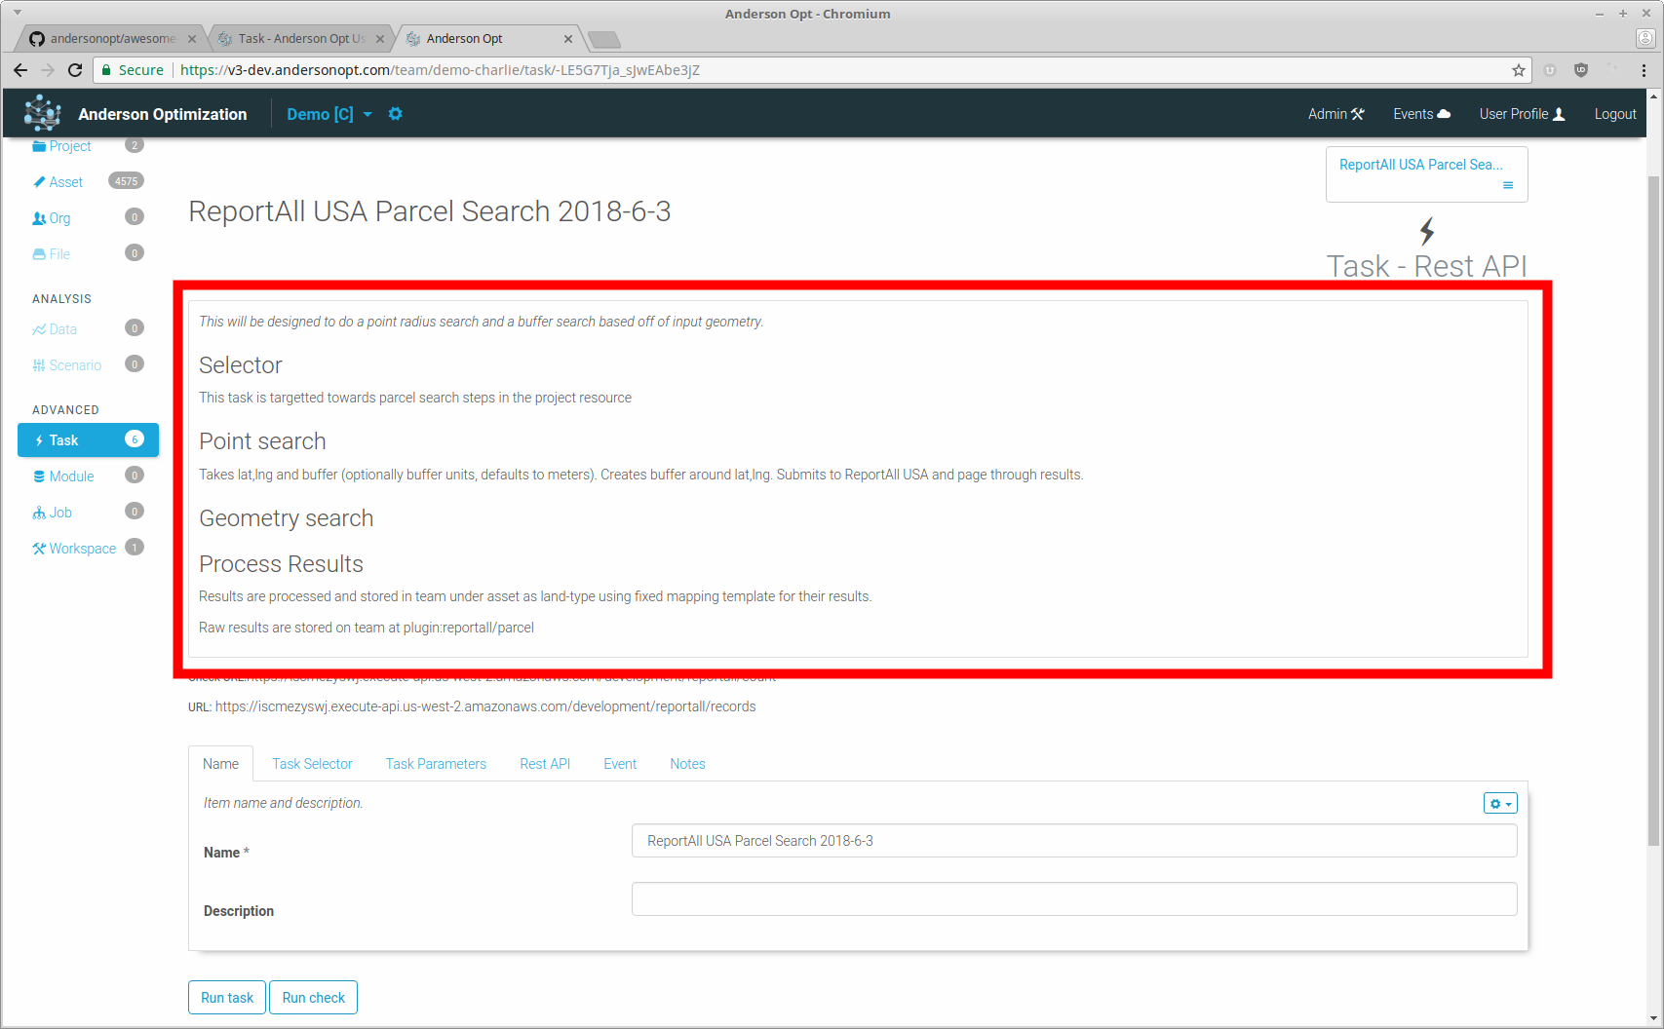
Task: Click the Point search heading
Action: pos(262,441)
